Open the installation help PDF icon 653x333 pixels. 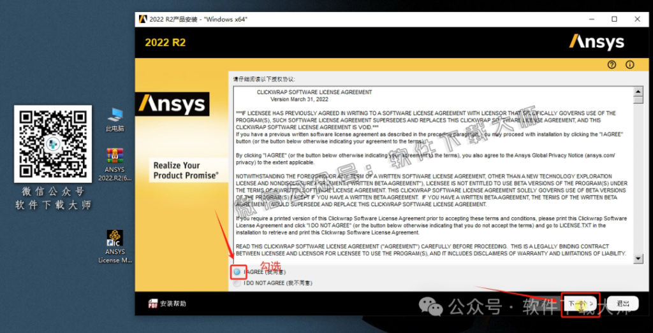153,304
